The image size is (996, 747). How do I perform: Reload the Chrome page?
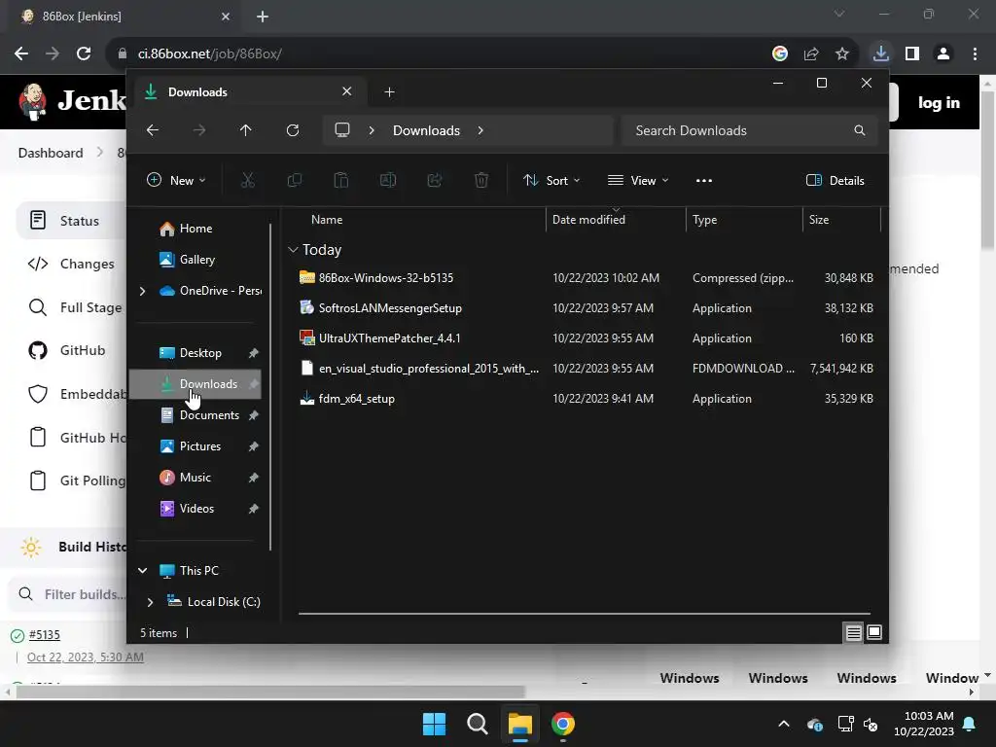pyautogui.click(x=84, y=53)
